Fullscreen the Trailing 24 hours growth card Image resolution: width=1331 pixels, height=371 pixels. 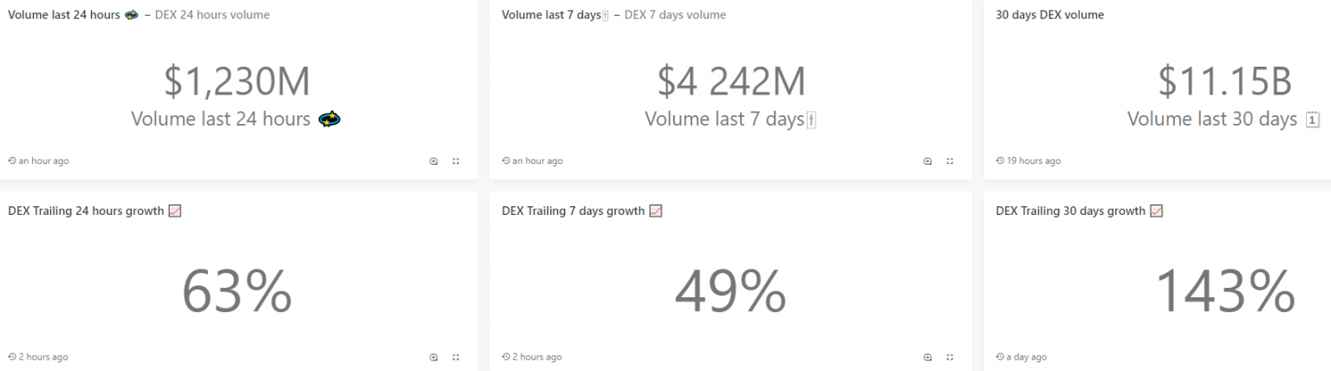(456, 357)
